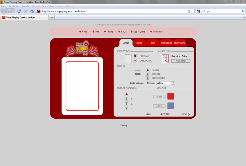Click the NEXT arrow icon
This screenshot has width=246, height=166.
click(189, 114)
